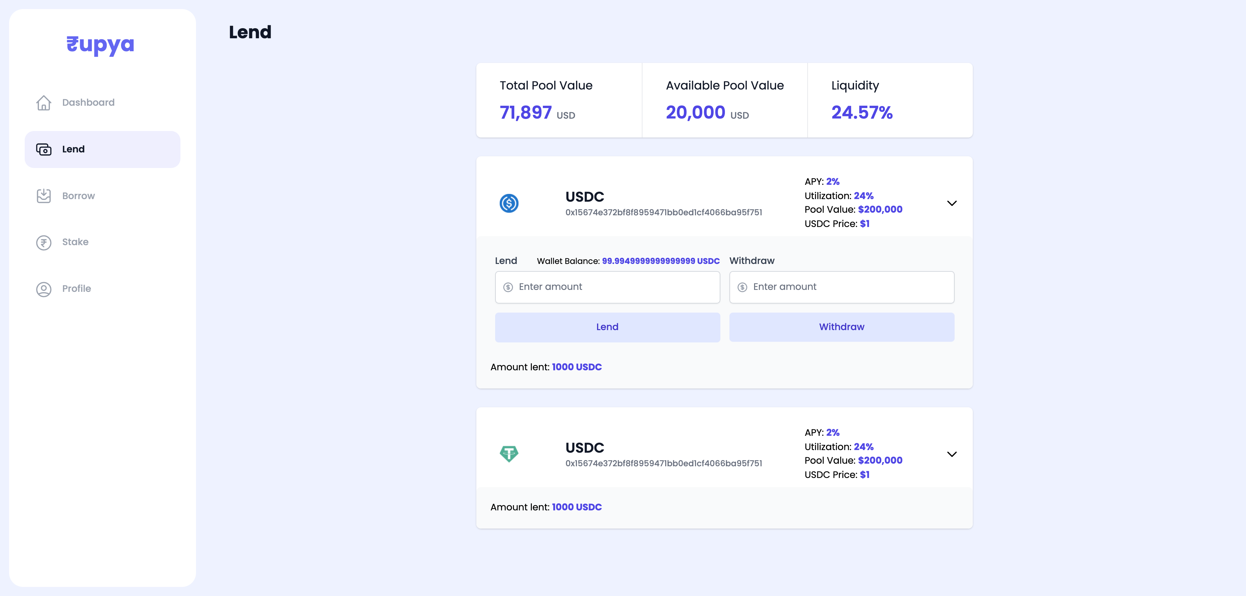The image size is (1246, 596).
Task: Click the wallet balance USDC value
Action: [661, 261]
